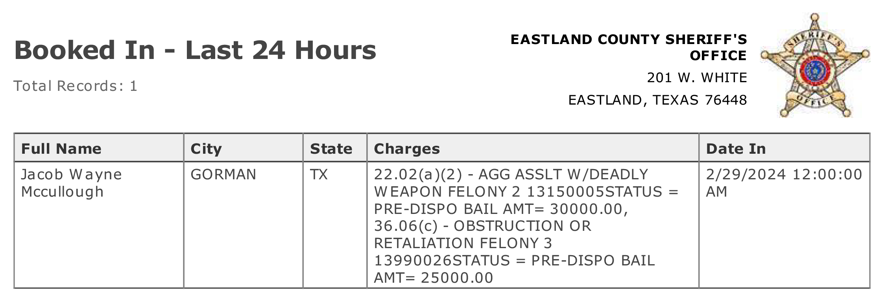Click the Total Records: 1 text

(x=76, y=86)
